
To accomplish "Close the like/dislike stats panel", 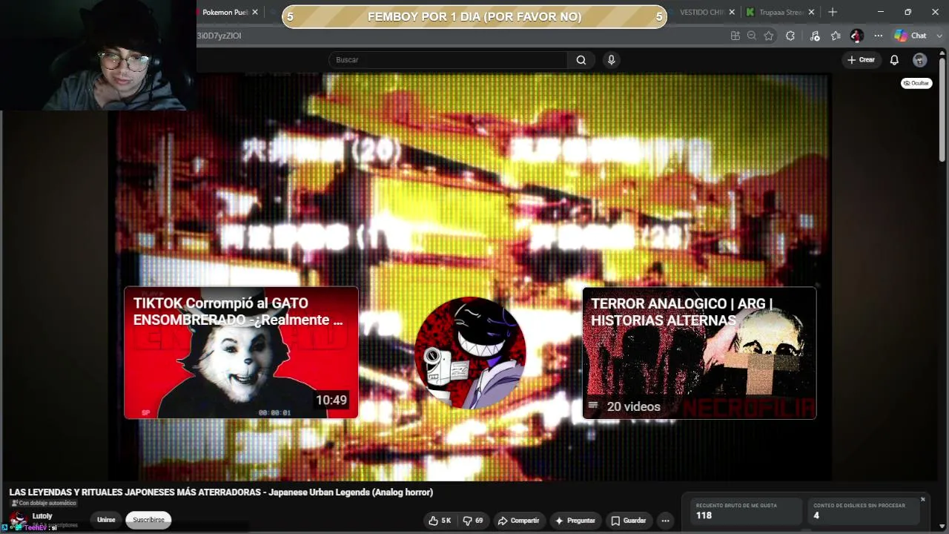I will [x=922, y=499].
